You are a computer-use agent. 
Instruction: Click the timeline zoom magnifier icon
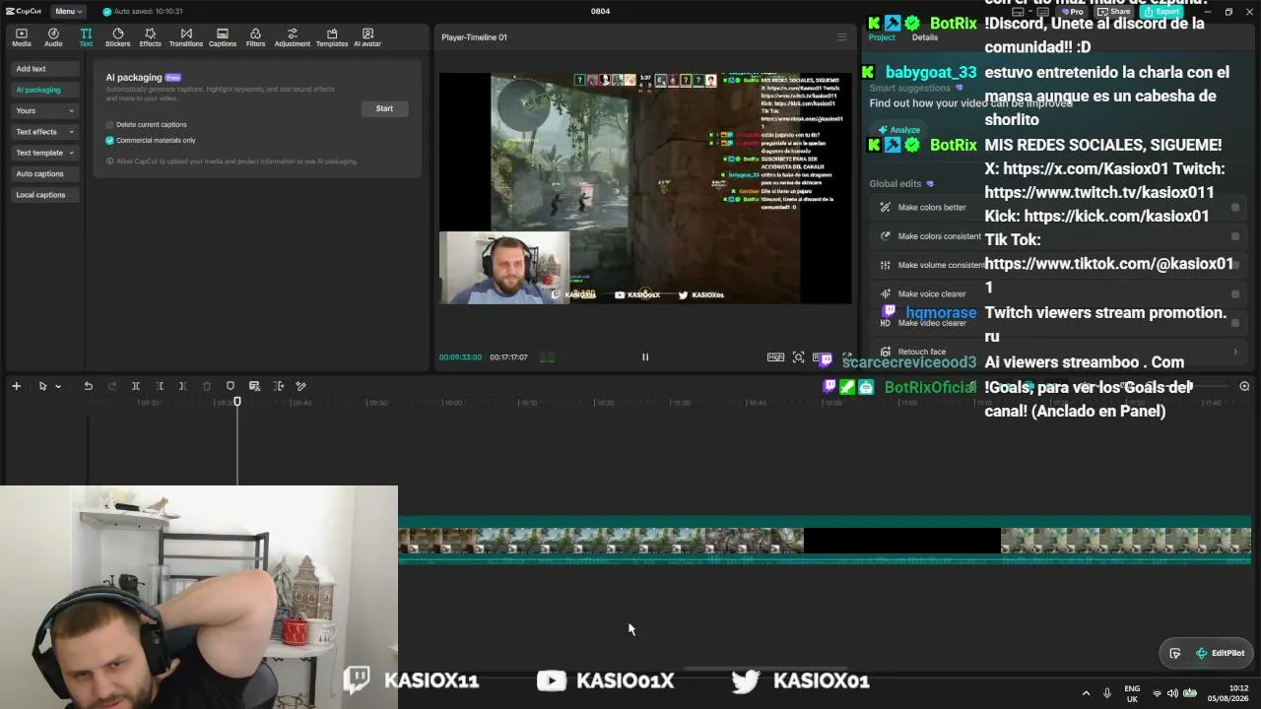(x=1244, y=387)
